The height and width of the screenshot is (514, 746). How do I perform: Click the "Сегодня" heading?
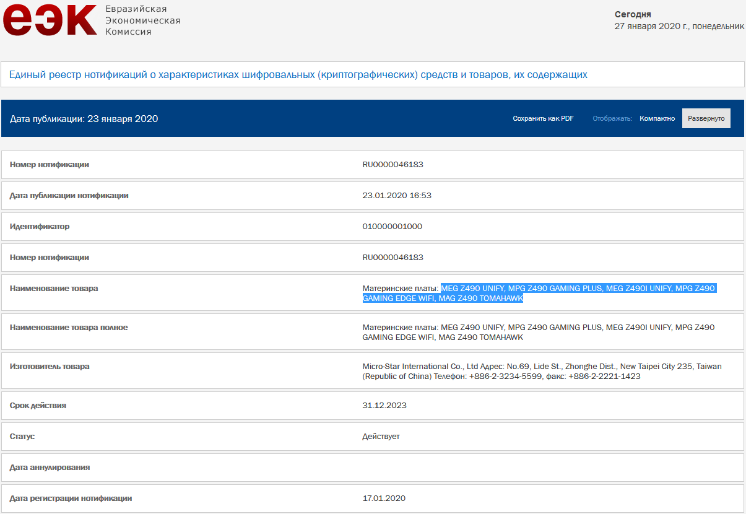point(633,14)
